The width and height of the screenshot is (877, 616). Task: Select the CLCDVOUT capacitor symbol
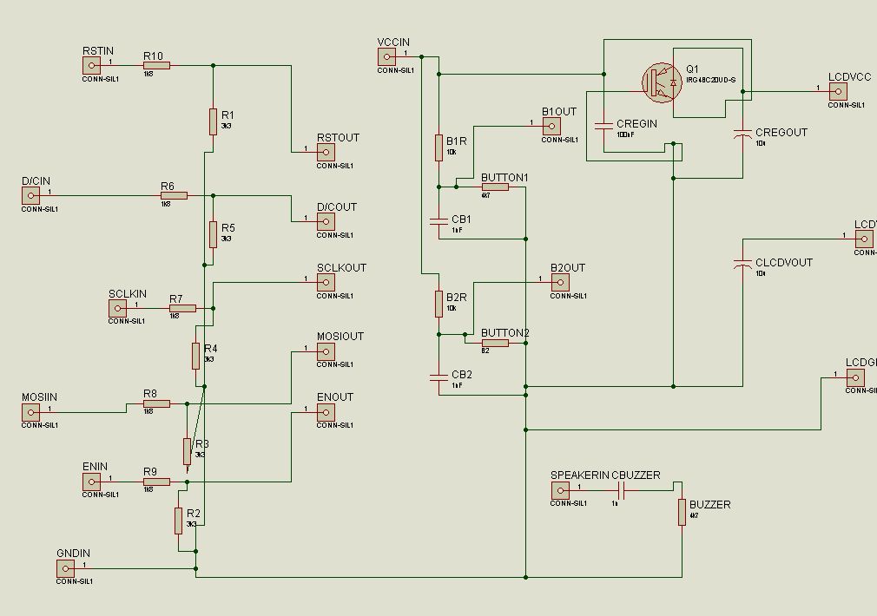742,265
